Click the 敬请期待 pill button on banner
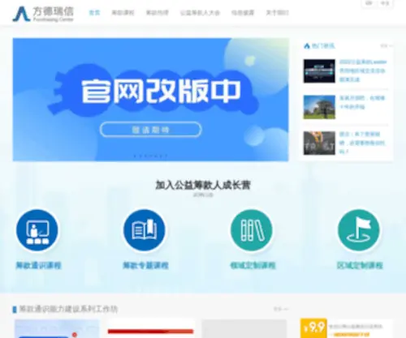Image resolution: width=406 pixels, height=338 pixels. 150,130
